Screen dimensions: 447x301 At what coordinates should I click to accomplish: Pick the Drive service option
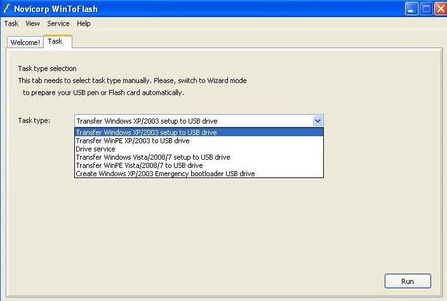coord(199,149)
